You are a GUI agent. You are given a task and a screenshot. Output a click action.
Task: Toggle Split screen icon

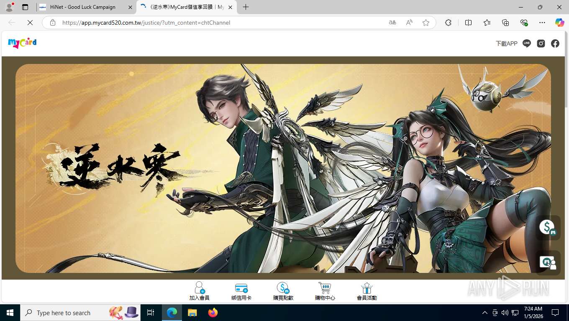point(469,23)
